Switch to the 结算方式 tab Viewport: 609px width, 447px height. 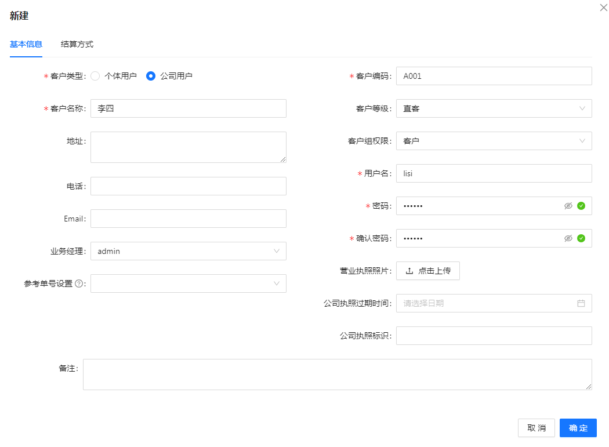pyautogui.click(x=77, y=45)
